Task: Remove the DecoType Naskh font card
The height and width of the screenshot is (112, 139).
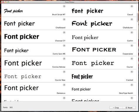Action: tap(132, 85)
